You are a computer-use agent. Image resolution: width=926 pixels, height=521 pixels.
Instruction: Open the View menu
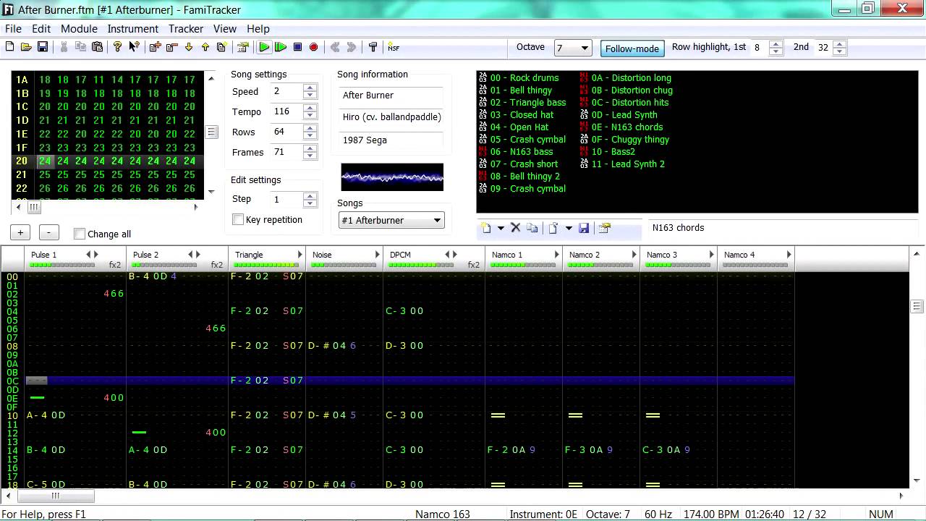click(225, 29)
